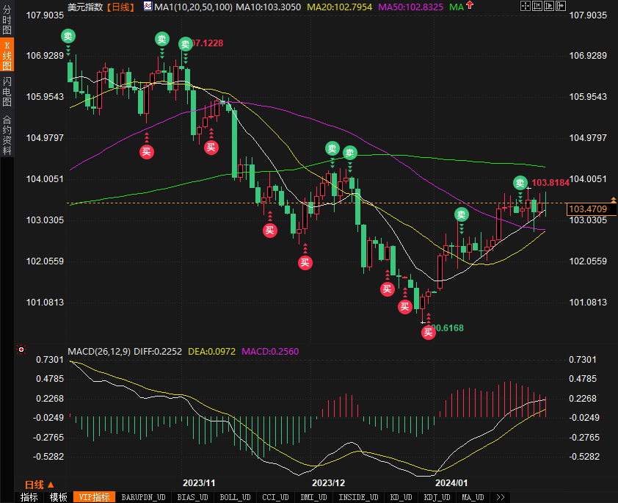Open the 【日线】 period selector in title
618x503 pixels.
[x=121, y=7]
